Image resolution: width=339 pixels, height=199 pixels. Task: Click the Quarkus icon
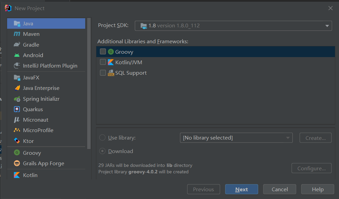[x=17, y=109]
